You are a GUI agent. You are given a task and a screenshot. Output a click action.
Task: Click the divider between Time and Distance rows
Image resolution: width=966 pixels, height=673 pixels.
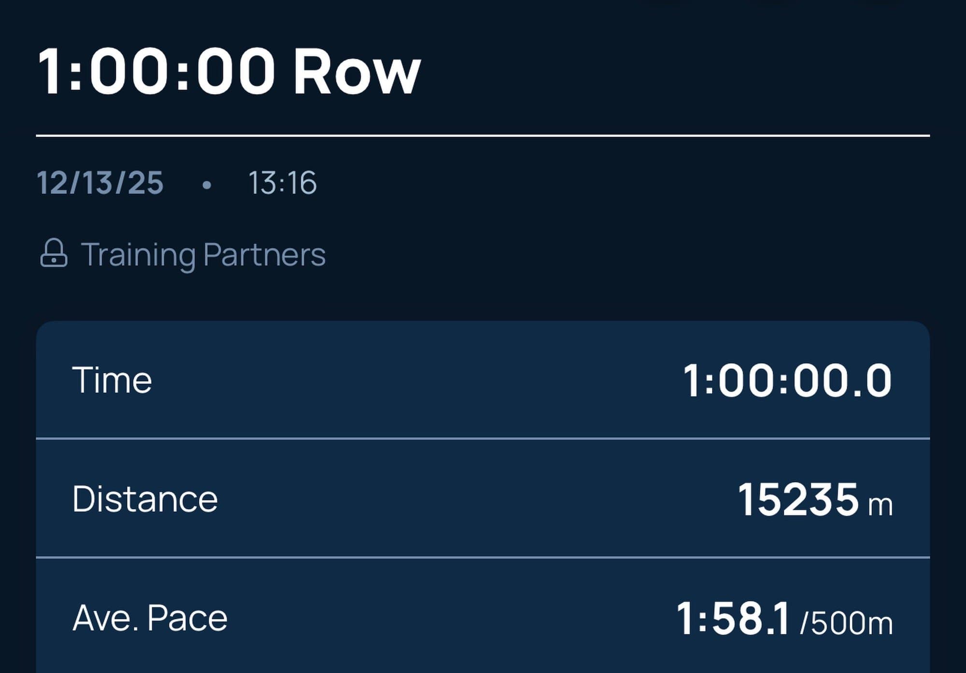483,439
